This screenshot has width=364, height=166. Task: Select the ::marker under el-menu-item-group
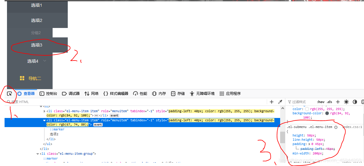50,158
